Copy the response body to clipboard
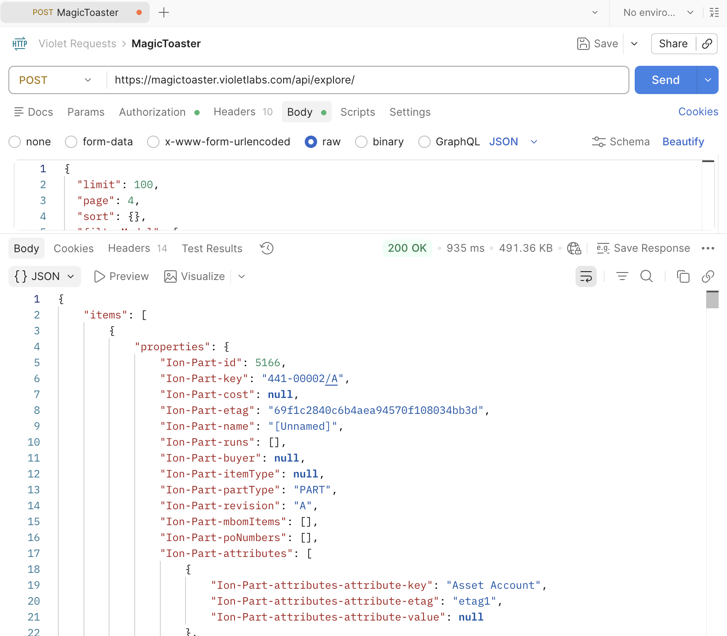The width and height of the screenshot is (727, 636). [683, 276]
